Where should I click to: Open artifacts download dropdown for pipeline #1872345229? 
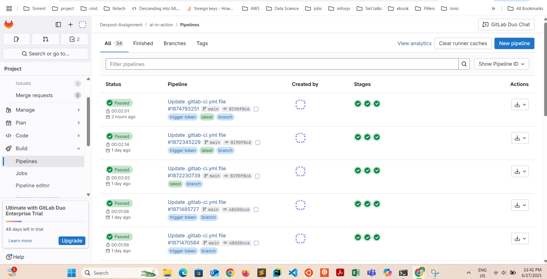click(x=520, y=138)
